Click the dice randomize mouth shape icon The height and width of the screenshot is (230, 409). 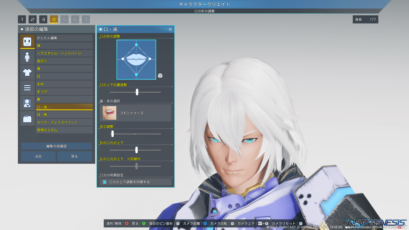coord(160,76)
